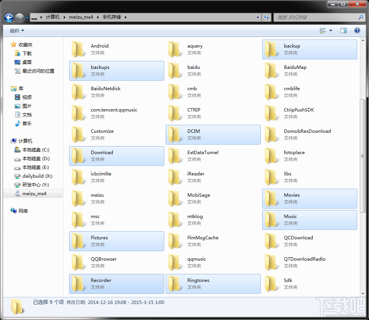Open the 组织 menu
The image size is (369, 320).
17,31
